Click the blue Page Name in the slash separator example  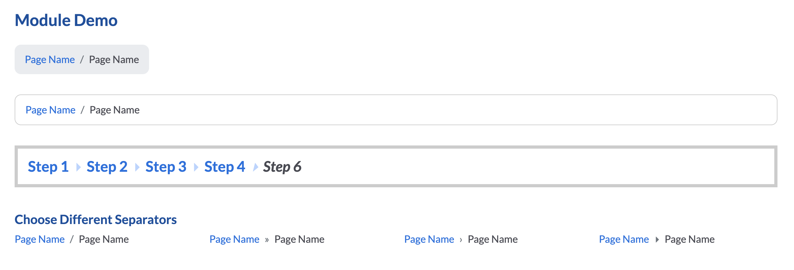(x=40, y=240)
